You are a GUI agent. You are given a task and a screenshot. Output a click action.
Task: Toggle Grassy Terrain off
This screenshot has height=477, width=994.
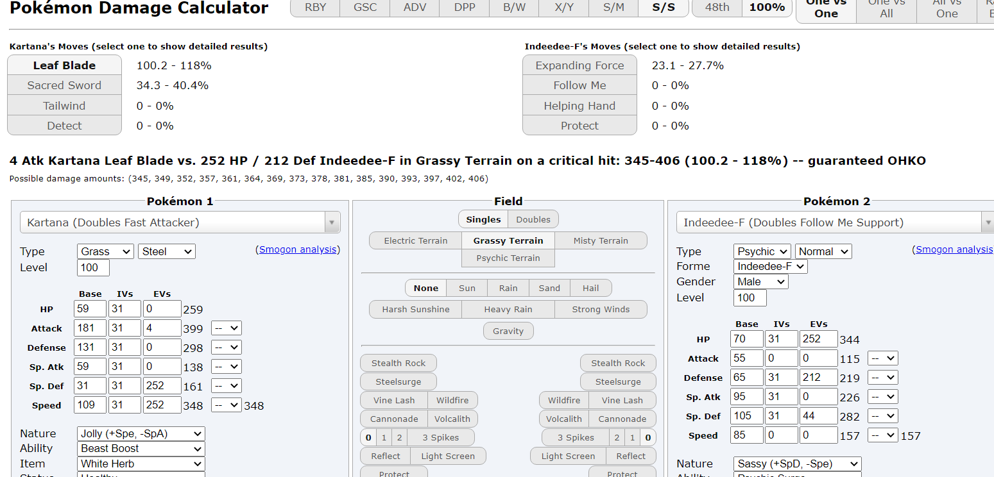(x=508, y=240)
